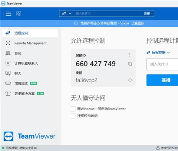The image size is (178, 151).
Task: Click the TeamViewer title bar app icon
Action: click(x=3, y=4)
